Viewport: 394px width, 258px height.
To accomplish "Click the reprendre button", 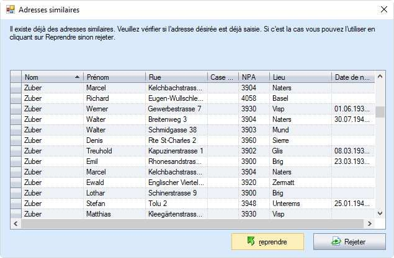I will (x=267, y=241).
